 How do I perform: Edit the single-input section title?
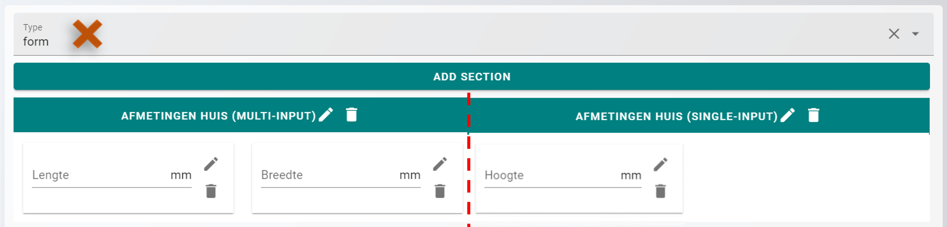pos(787,116)
